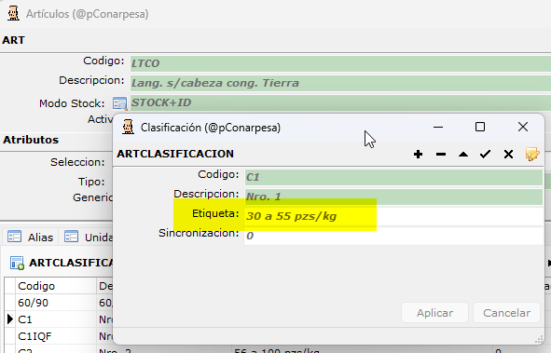Focus the Etiqueta field in Clasificación
The width and height of the screenshot is (551, 353).
[393, 216]
